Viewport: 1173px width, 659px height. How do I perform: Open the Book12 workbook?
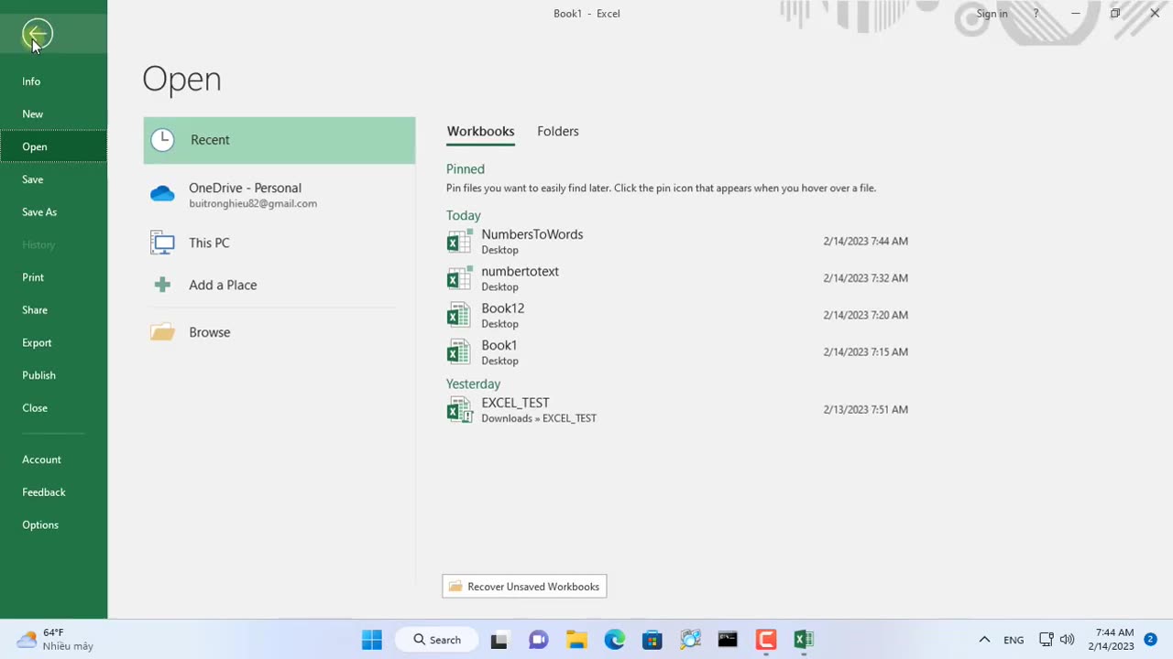678,315
